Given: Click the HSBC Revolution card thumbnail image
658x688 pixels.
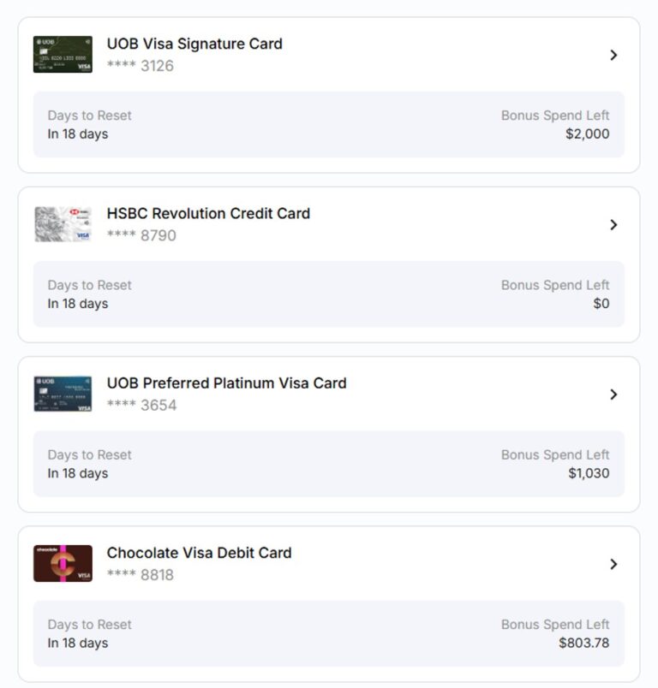Looking at the screenshot, I should (x=62, y=224).
